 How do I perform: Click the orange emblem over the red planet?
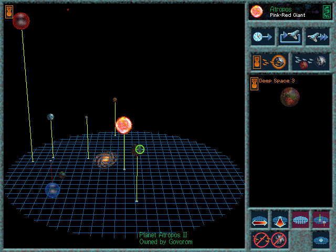pos(9,12)
